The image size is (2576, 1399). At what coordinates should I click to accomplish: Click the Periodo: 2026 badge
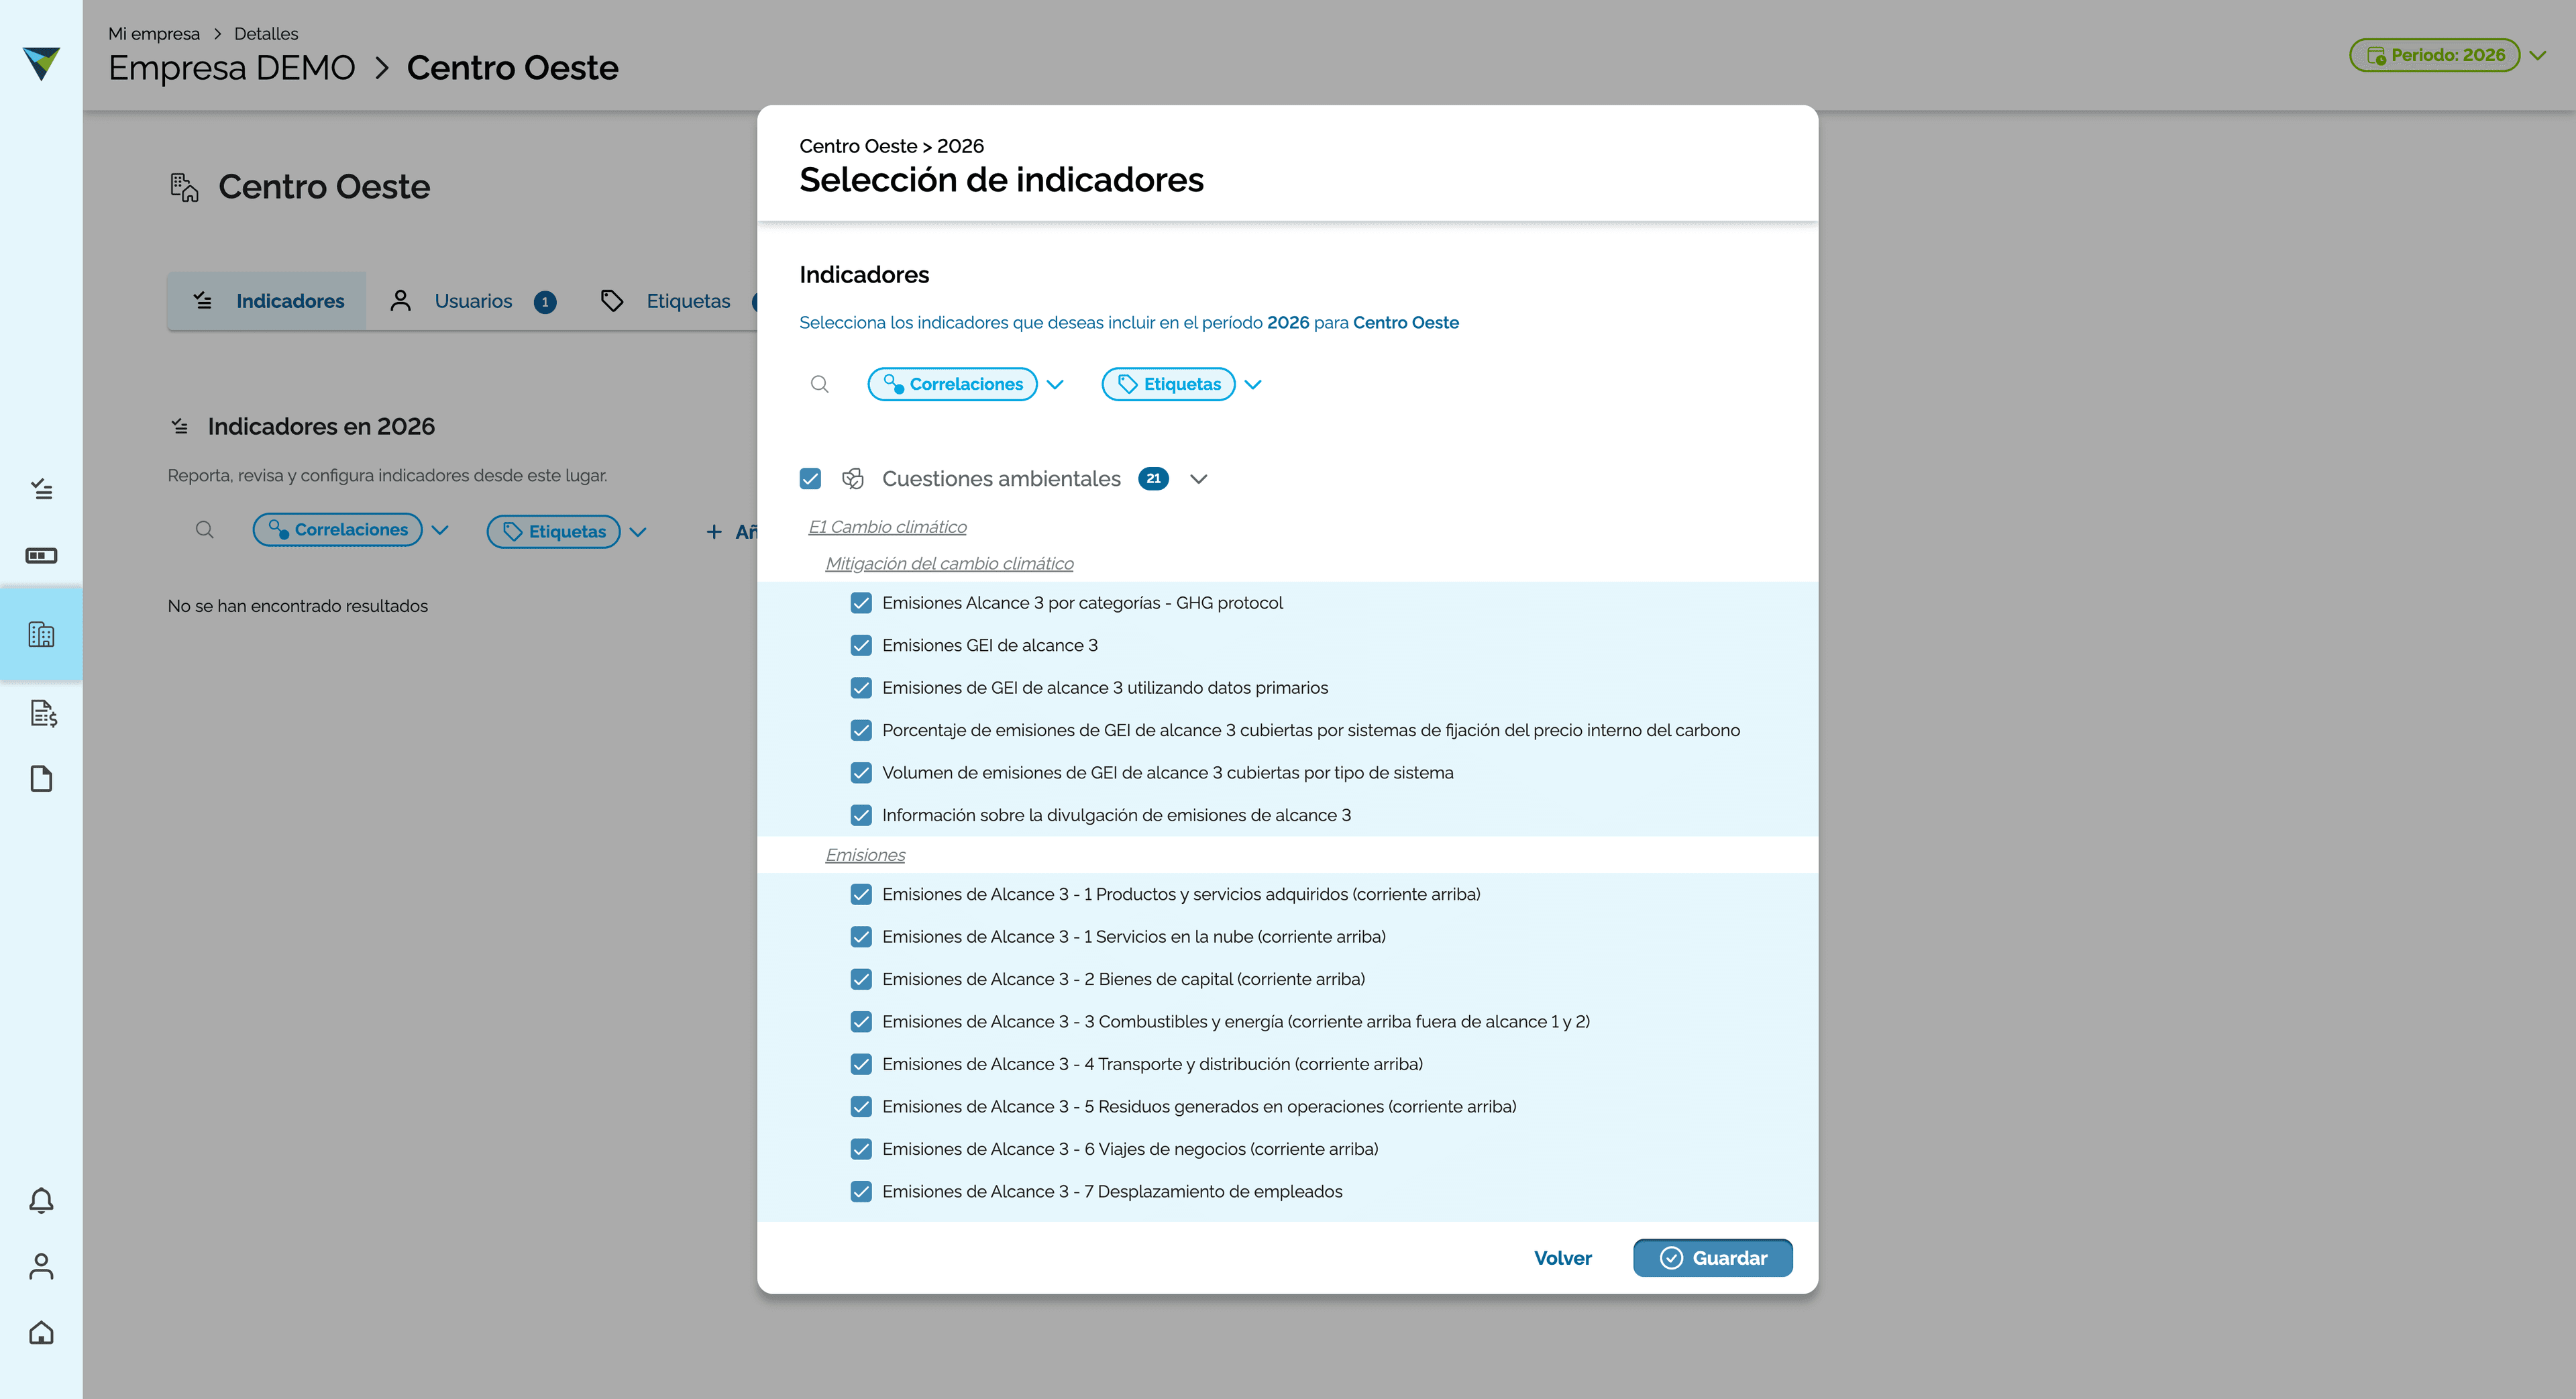(2435, 55)
